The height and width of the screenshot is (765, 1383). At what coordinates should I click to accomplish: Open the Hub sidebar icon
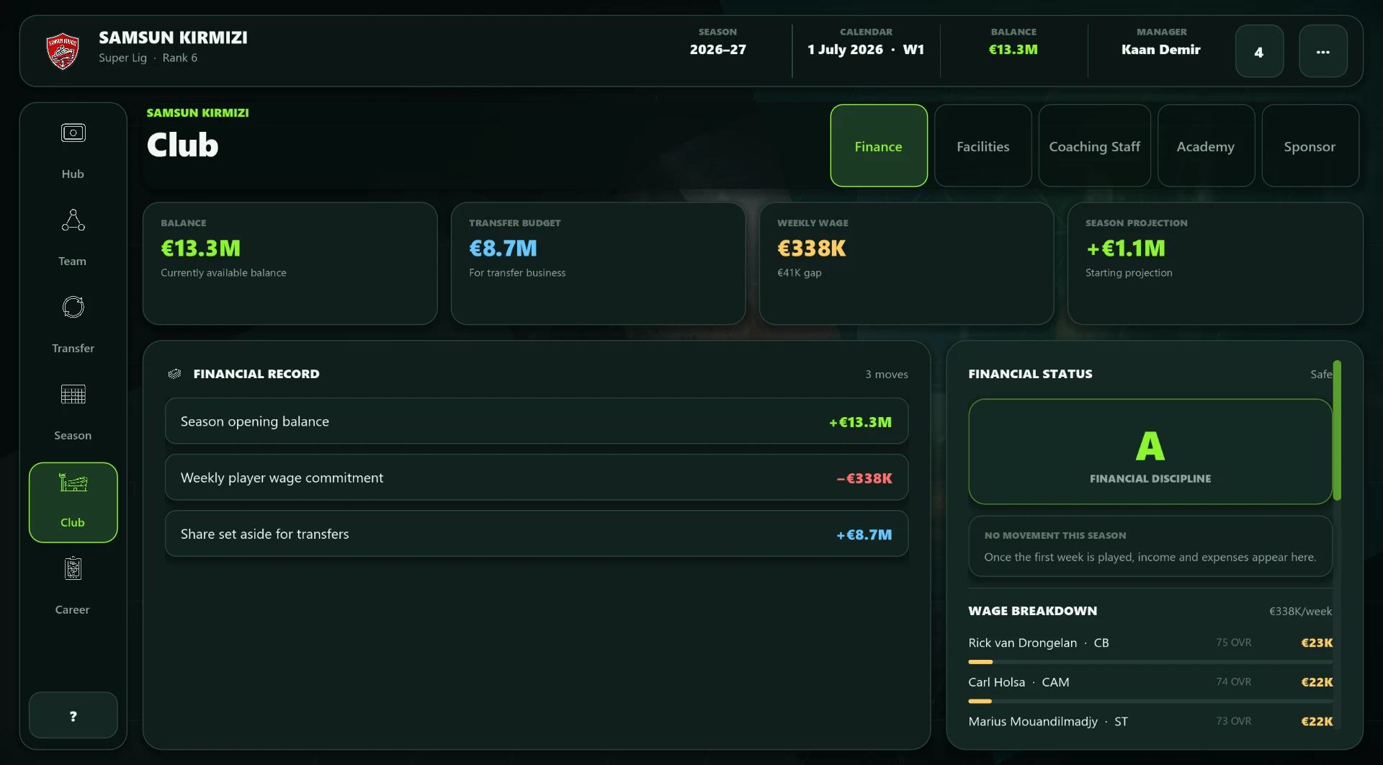(x=73, y=133)
